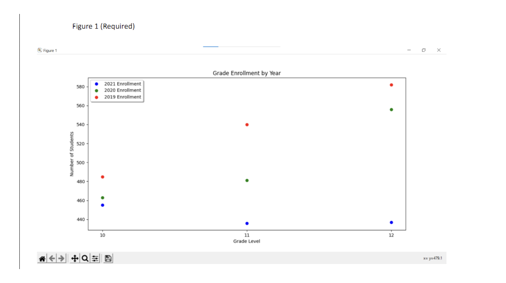Click the green 2020 point at grade 11

(x=247, y=180)
